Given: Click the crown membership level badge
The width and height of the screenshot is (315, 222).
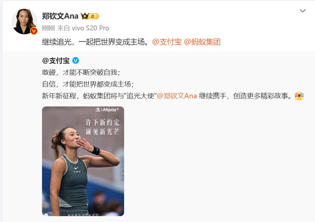Looking at the screenshot, I should point(90,16).
